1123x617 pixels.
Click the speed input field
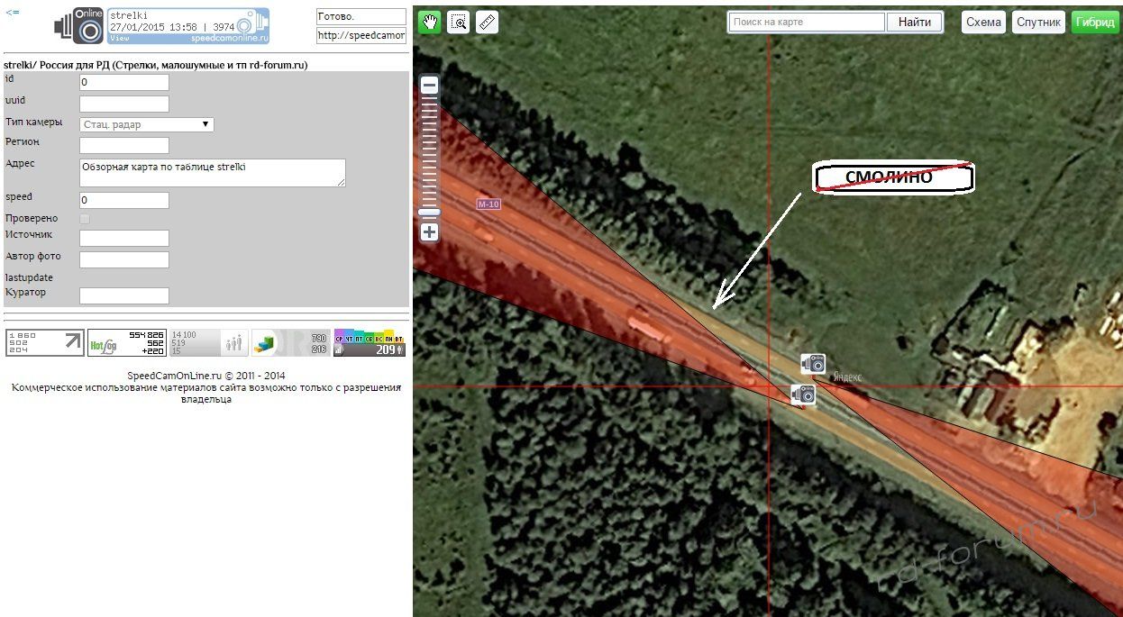[x=124, y=200]
